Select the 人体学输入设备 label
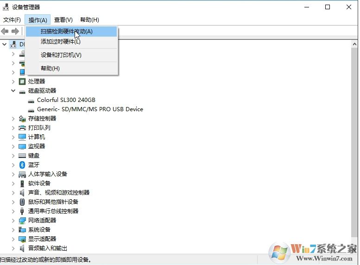The height and width of the screenshot is (265, 360). (48, 174)
